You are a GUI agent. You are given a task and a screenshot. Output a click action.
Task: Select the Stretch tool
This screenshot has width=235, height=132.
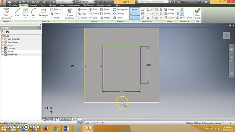105,14
